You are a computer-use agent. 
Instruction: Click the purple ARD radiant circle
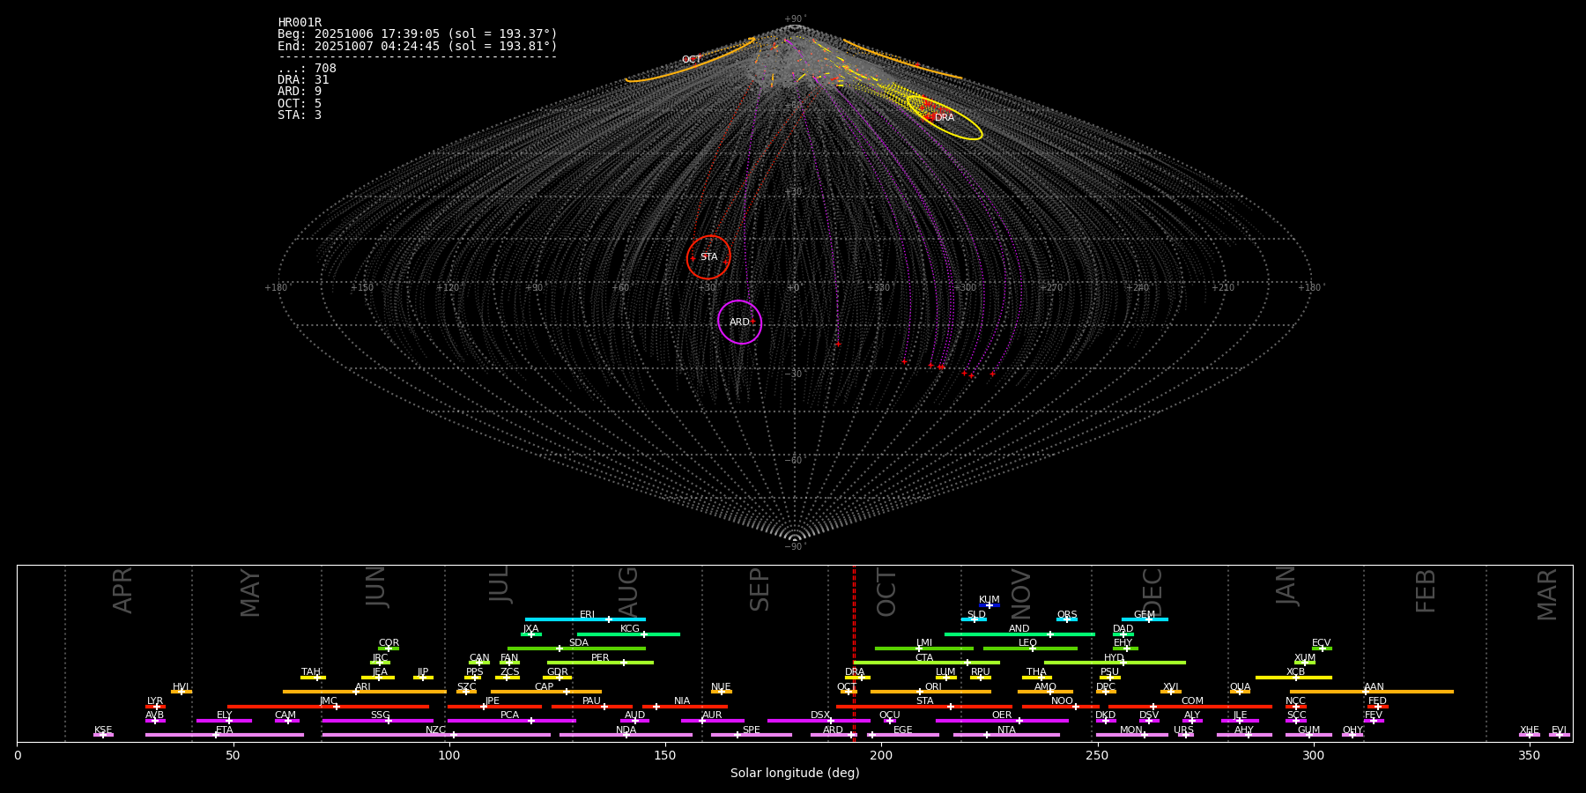[x=739, y=322]
